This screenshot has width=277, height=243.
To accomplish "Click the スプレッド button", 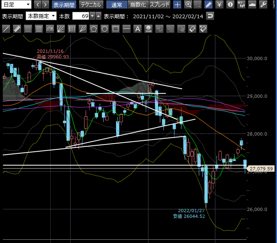I will (x=160, y=5).
